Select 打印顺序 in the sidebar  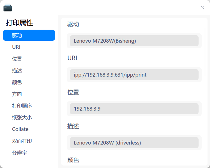[x=22, y=106]
